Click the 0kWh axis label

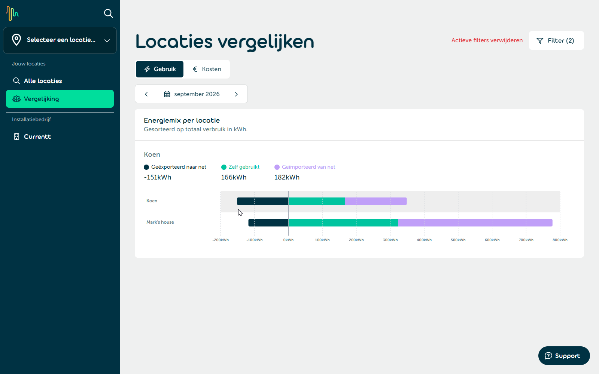click(x=288, y=240)
